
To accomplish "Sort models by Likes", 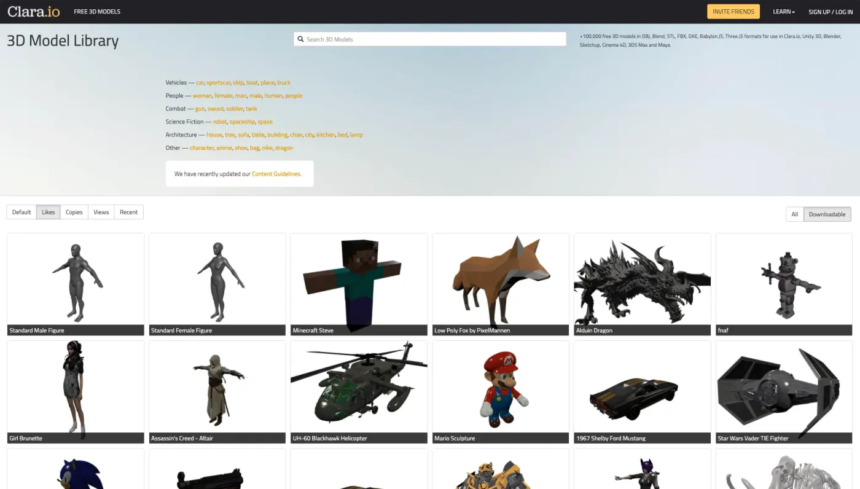I will coord(49,212).
